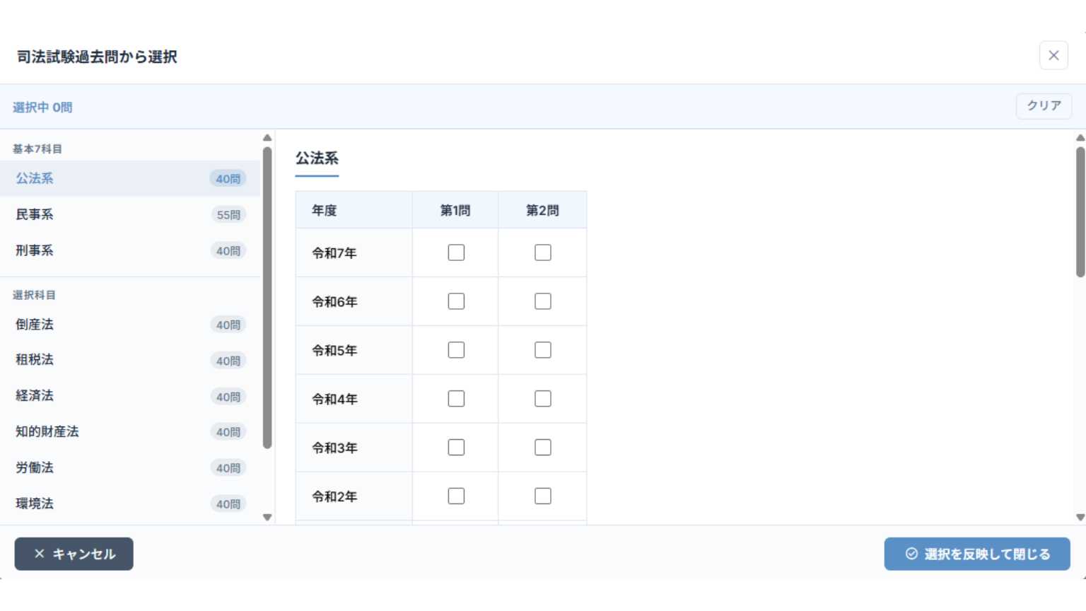Check 令和4年 第1問 checkbox
The image size is (1086, 611).
(x=456, y=399)
